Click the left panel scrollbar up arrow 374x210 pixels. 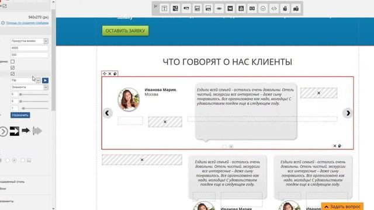[53, 2]
